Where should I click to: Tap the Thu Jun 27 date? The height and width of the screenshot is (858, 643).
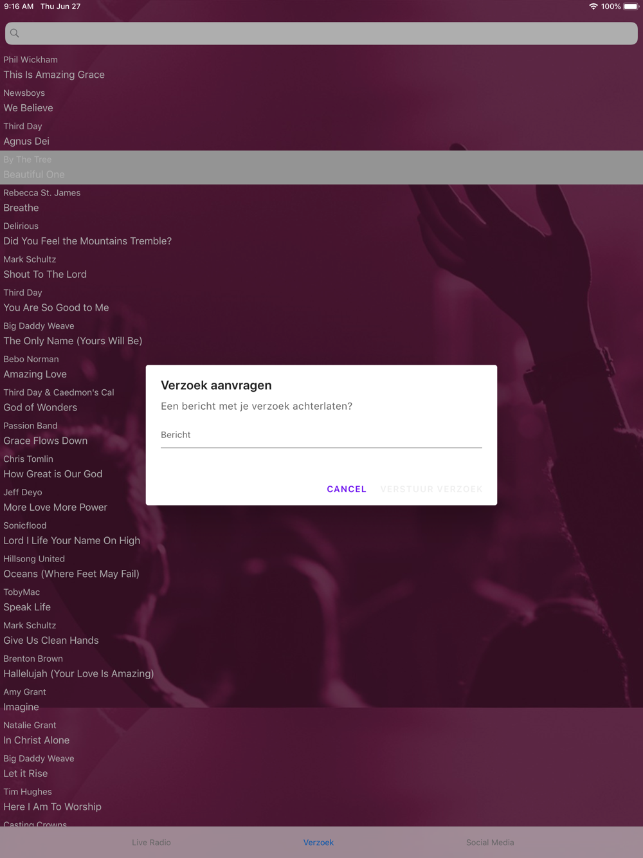(60, 6)
